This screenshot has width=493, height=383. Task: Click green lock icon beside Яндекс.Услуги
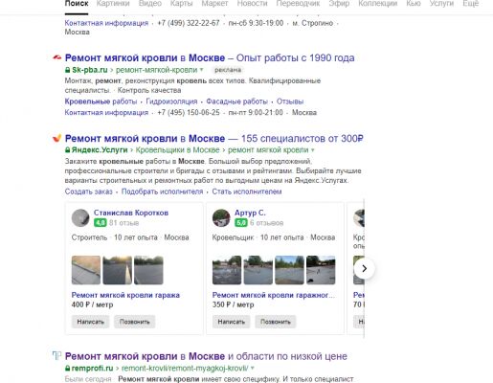67,149
